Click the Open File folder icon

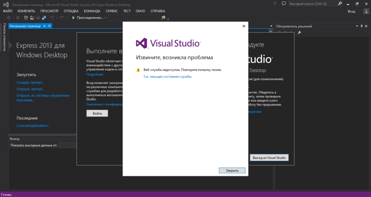32,18
